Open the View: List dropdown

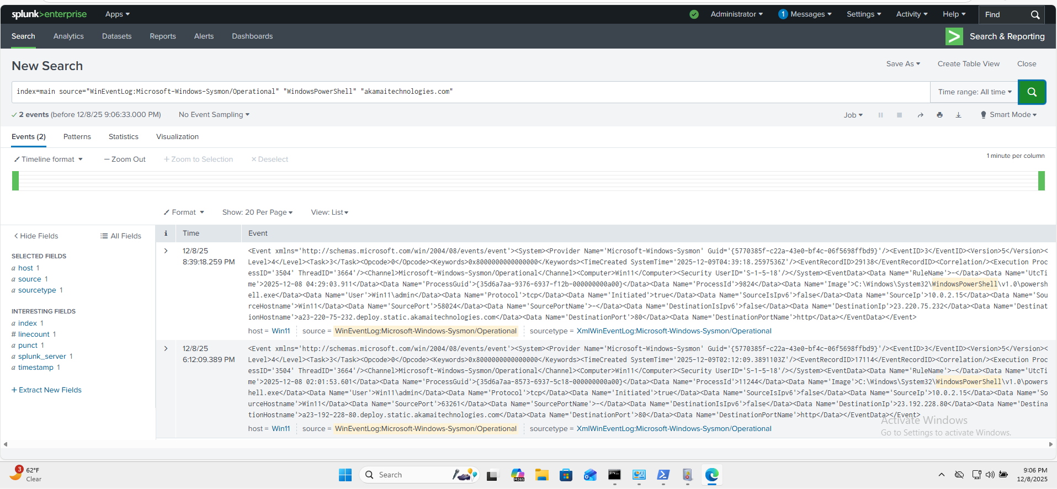click(x=330, y=212)
